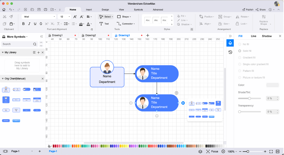Click the Cut scissors icon
284x155 pixels.
tap(5, 17)
